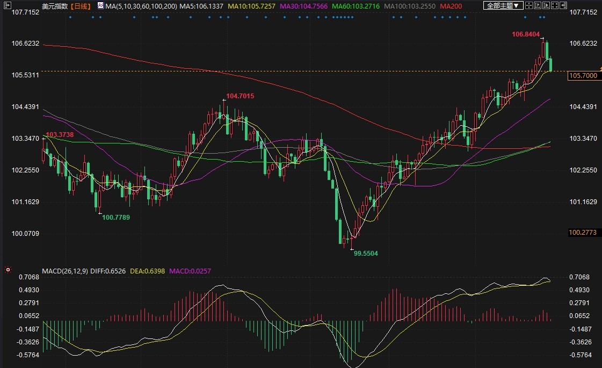Click the MA(5,10,30,60,100,200) indicator label
This screenshot has height=368, width=602.
[141, 5]
